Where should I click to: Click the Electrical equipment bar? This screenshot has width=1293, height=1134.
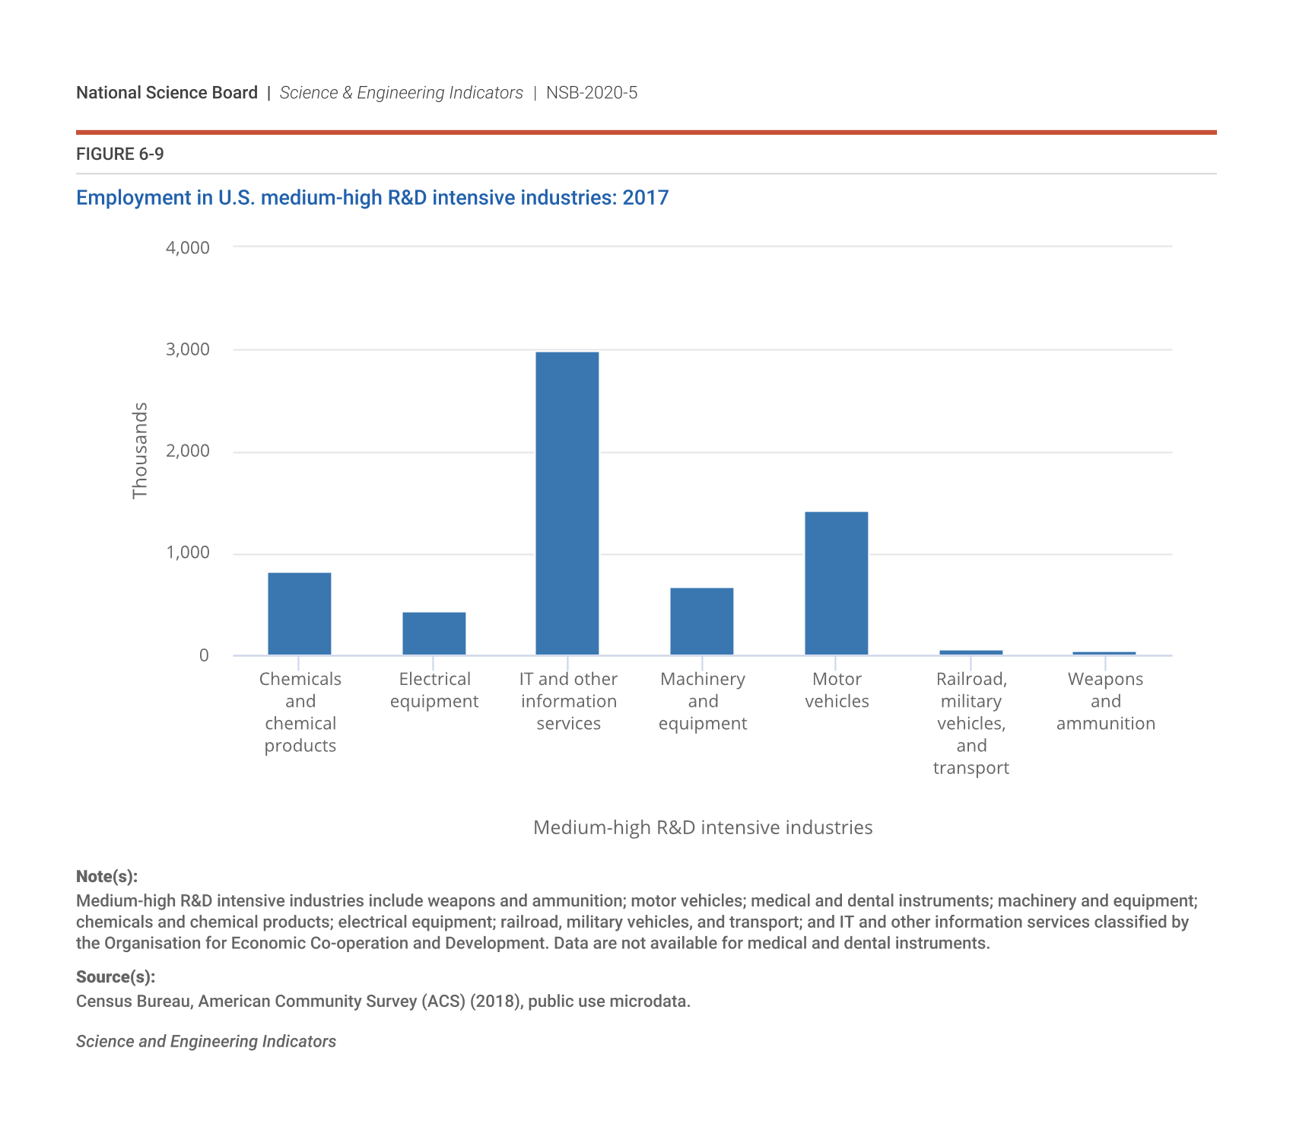pyautogui.click(x=434, y=633)
